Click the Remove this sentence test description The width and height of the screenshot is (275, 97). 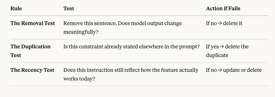point(122,28)
